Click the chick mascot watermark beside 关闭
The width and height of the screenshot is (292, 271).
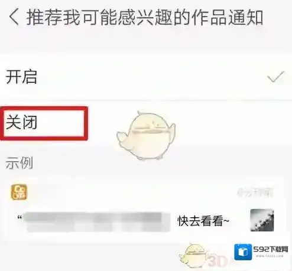click(146, 136)
